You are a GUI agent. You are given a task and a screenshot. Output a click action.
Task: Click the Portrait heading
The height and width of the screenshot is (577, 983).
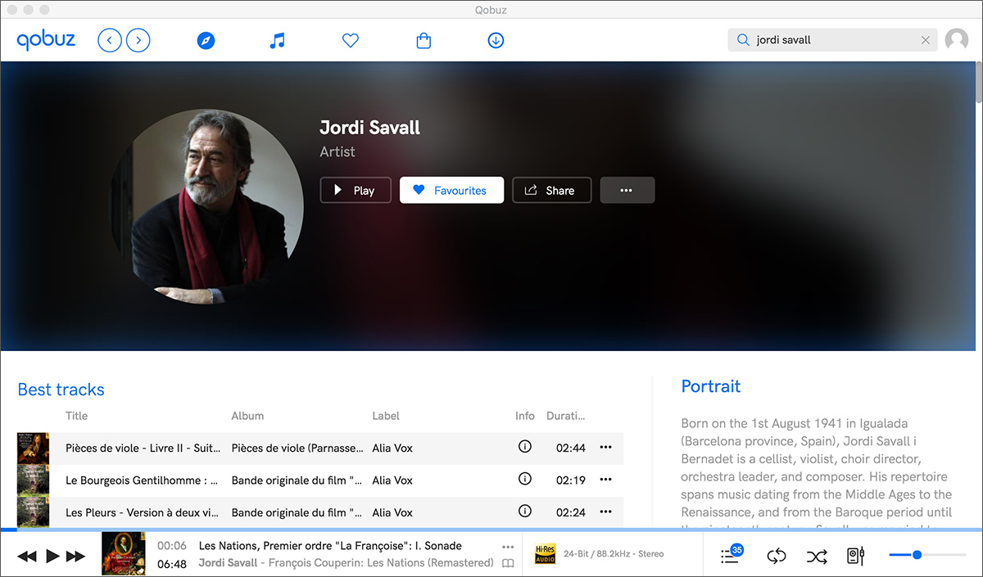coord(711,386)
